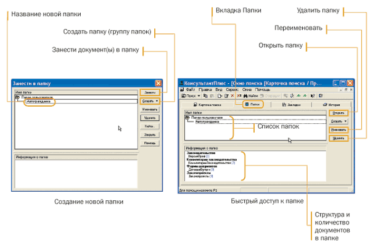Switch to the История tab
This screenshot has width=370, height=249.
click(x=332, y=104)
